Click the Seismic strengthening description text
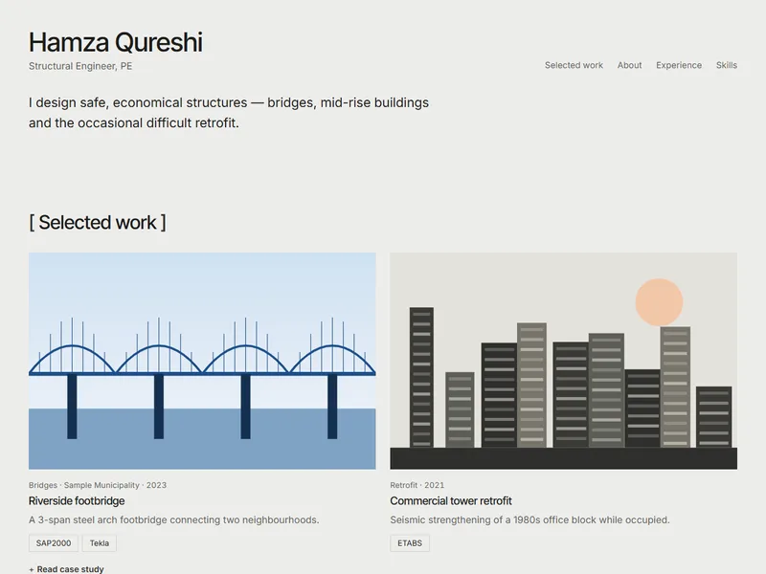This screenshot has height=574, width=766. (x=529, y=519)
